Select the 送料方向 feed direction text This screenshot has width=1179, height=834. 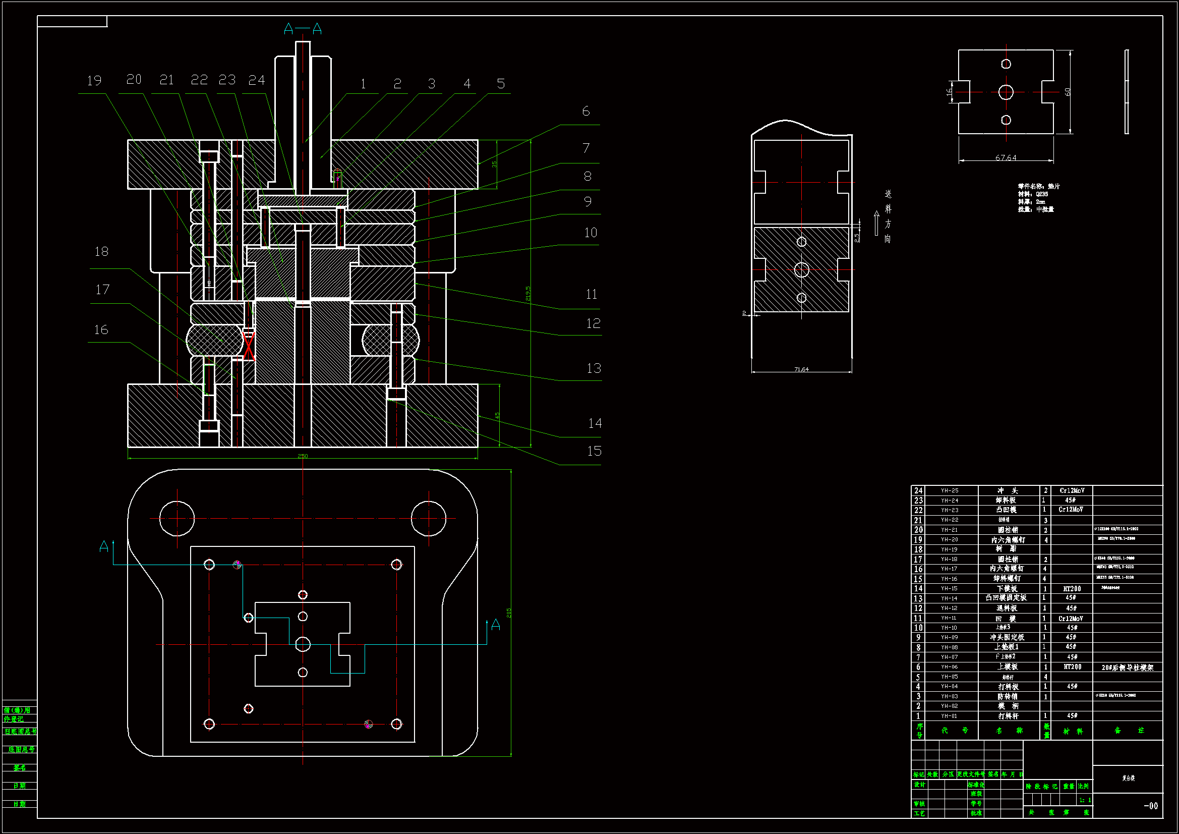click(888, 216)
